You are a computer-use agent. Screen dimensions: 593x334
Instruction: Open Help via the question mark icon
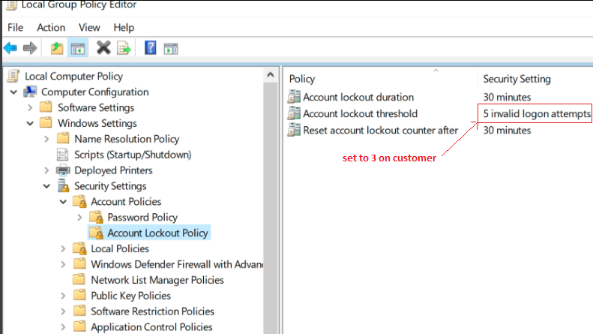[150, 48]
